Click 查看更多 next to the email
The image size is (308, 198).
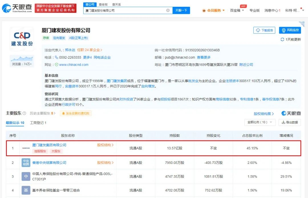204,57
